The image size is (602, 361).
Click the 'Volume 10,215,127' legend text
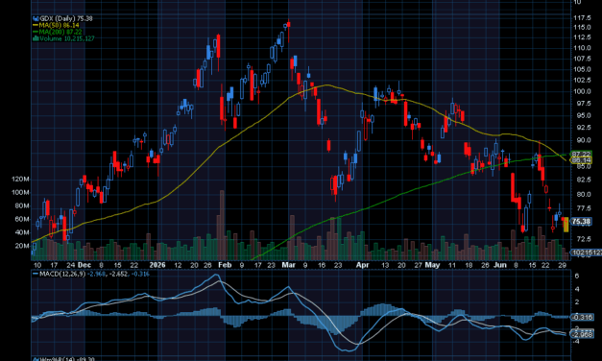point(67,38)
